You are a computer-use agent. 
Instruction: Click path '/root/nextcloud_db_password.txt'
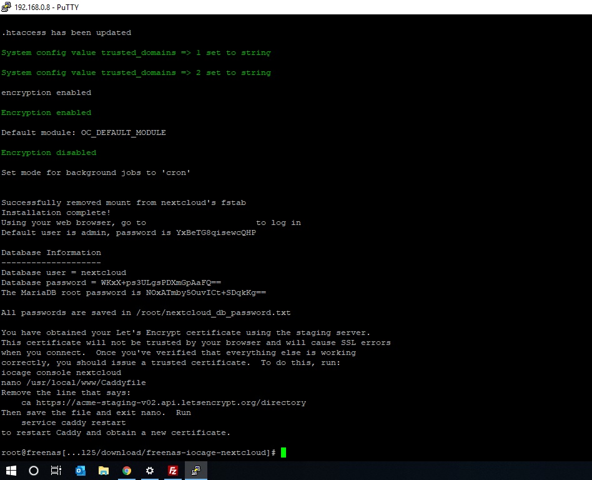pos(214,312)
